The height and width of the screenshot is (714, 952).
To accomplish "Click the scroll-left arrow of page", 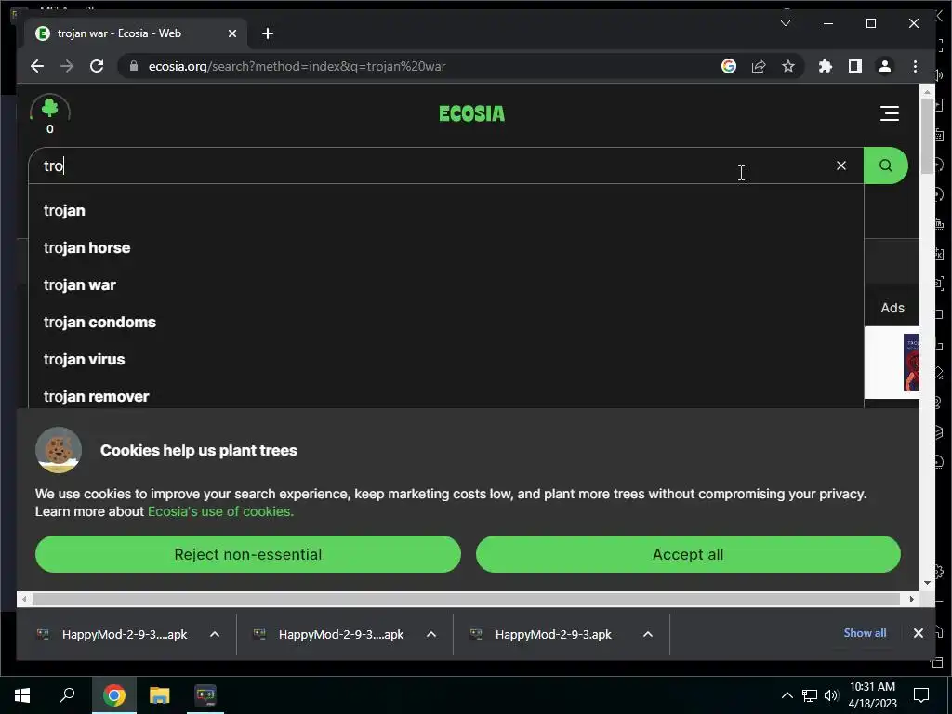I will coord(23,600).
